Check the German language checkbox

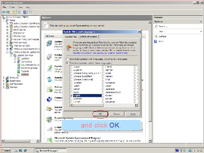point(103,70)
